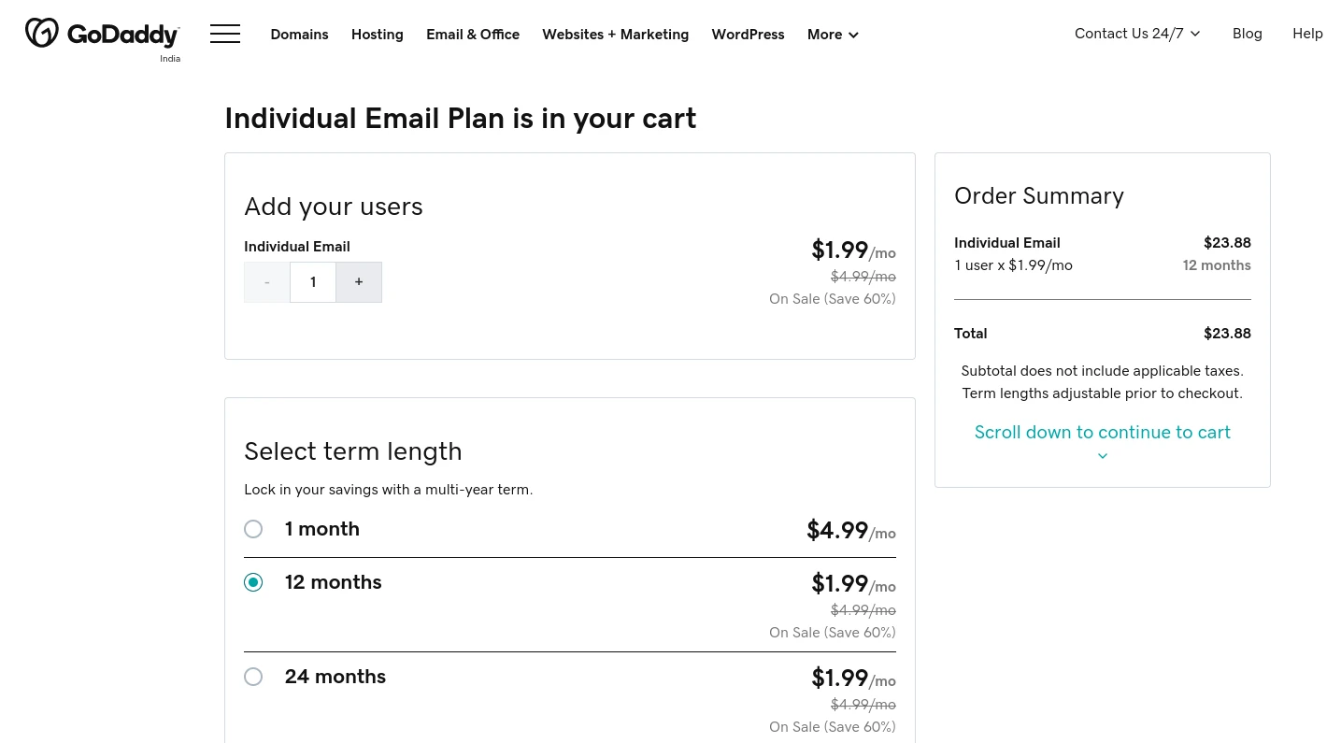1341x743 pixels.
Task: Decrease user count with minus button
Action: click(267, 282)
